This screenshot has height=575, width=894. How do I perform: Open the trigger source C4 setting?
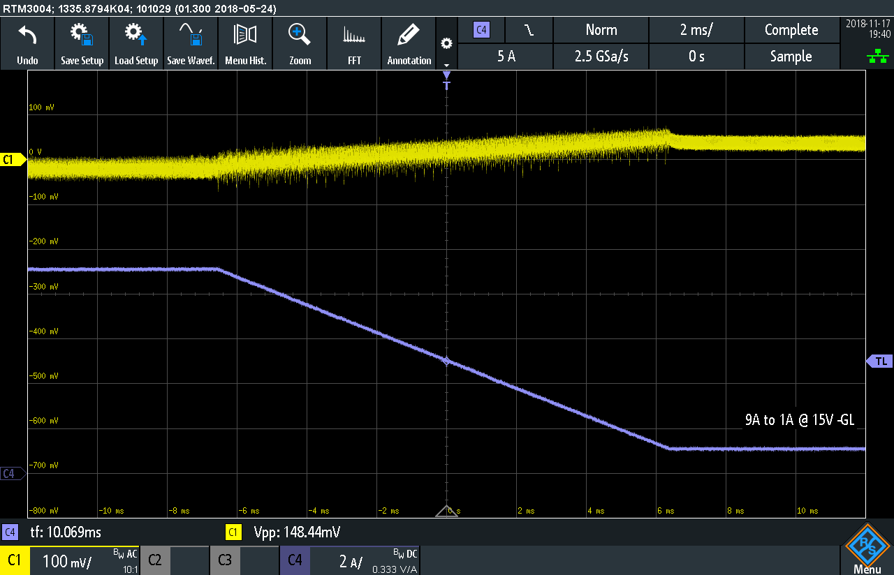point(481,30)
